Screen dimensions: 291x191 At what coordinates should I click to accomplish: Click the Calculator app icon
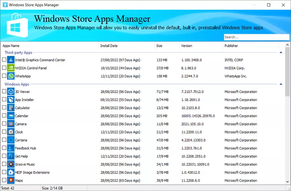coord(11,108)
